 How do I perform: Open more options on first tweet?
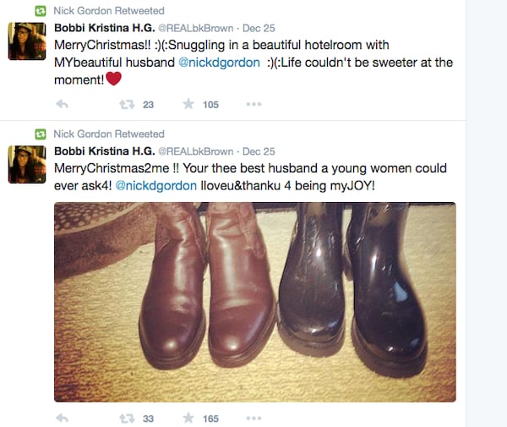[x=253, y=105]
